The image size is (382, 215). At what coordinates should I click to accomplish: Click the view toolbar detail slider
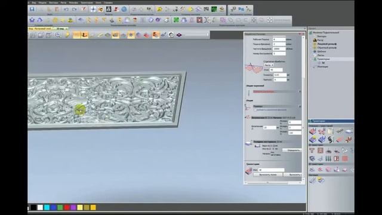tap(196, 35)
